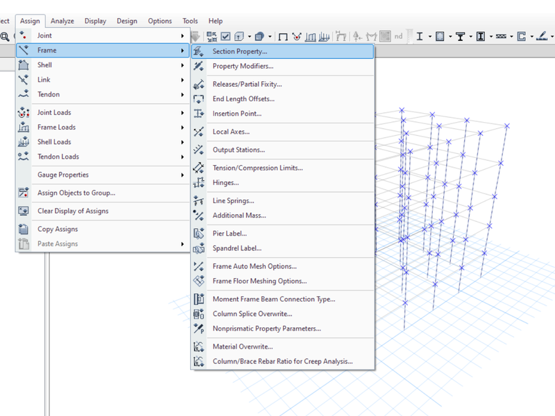Click the C-shaped wall section toolbar icon
555x416 pixels.
point(522,36)
